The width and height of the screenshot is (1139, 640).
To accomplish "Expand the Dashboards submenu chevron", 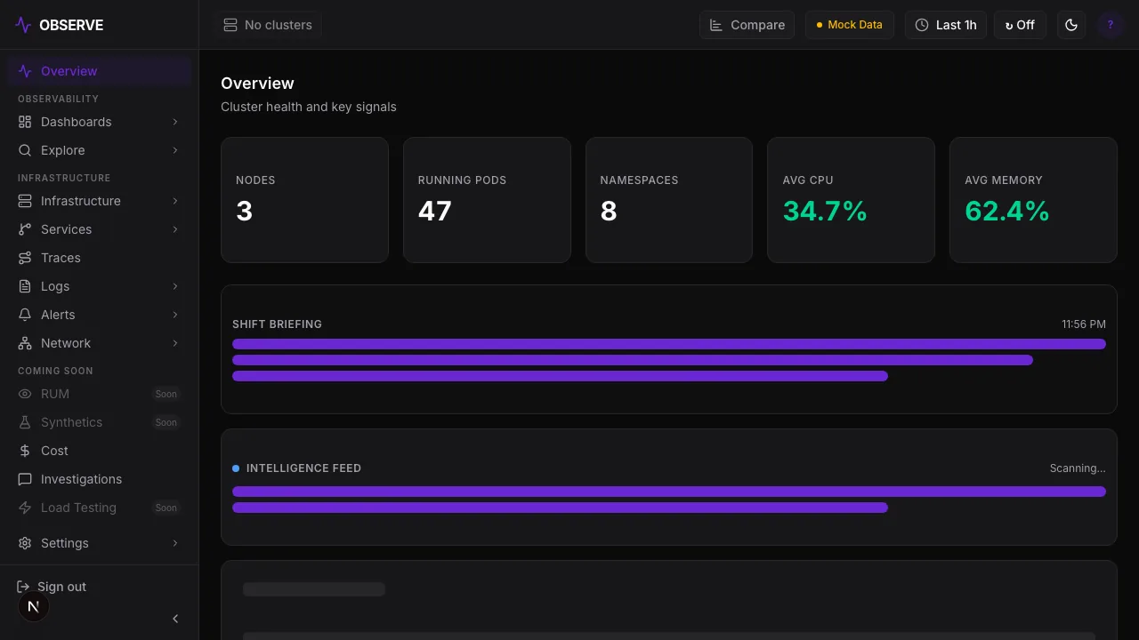I will tap(175, 122).
